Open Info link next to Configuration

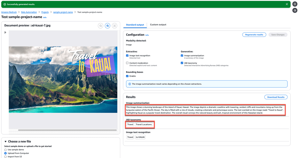(x=147, y=35)
